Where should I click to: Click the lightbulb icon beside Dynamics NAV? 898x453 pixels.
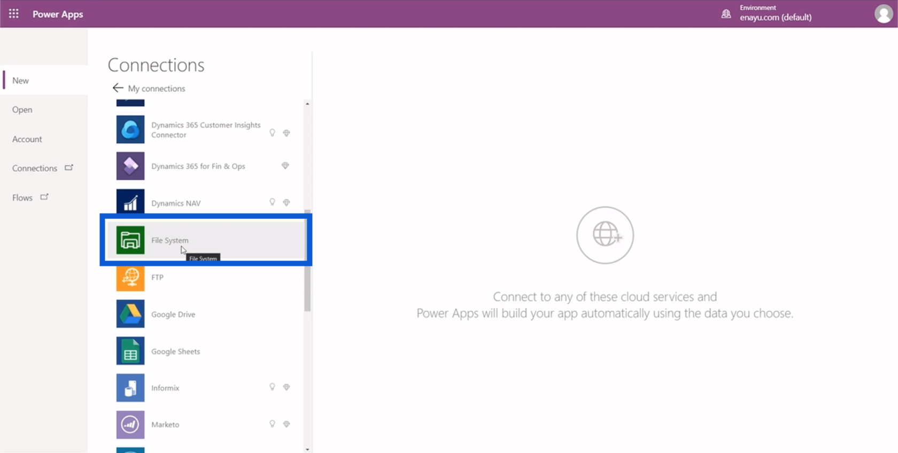(x=272, y=202)
